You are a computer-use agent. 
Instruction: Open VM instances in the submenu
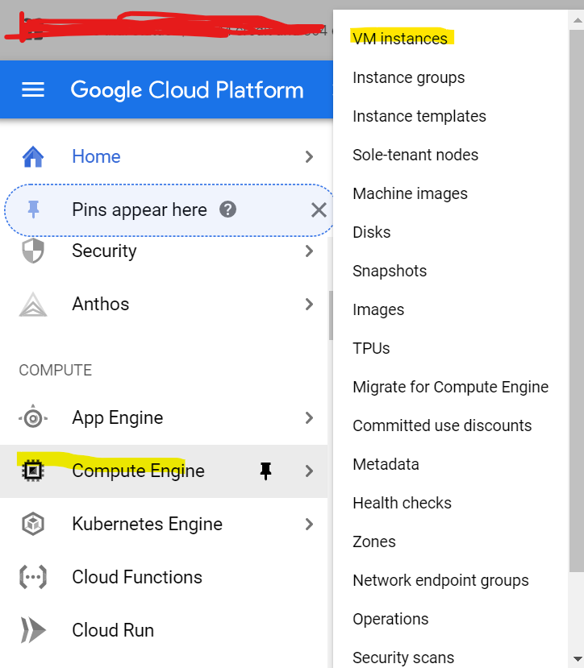pos(400,39)
